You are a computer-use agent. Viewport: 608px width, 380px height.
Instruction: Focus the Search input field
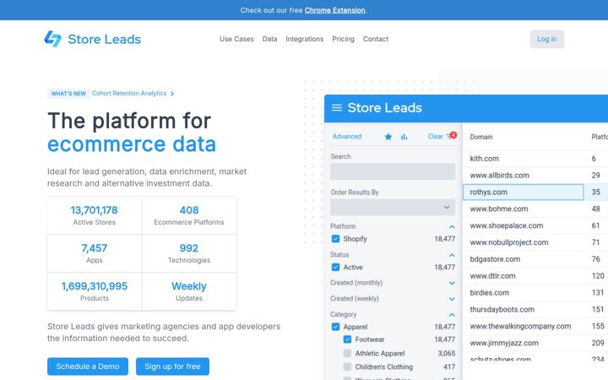[393, 171]
